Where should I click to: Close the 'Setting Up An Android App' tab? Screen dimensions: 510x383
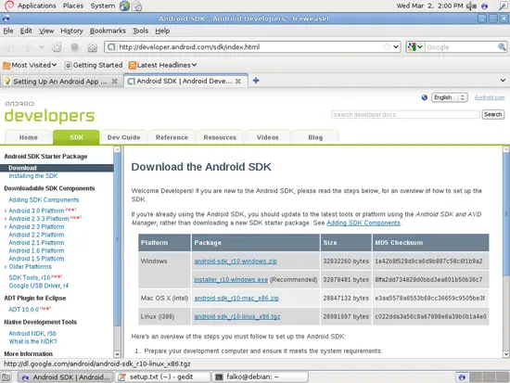tap(114, 82)
